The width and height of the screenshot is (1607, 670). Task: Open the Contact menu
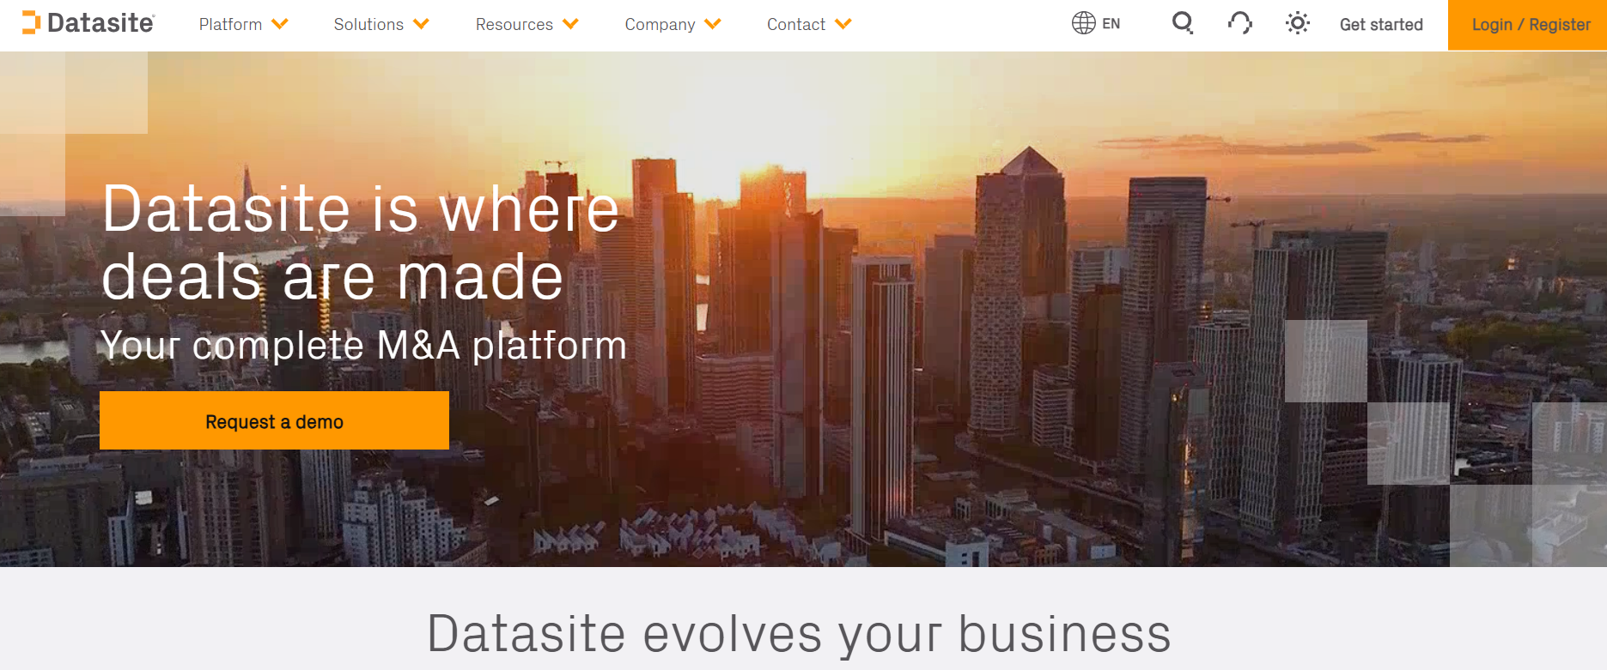pyautogui.click(x=795, y=25)
